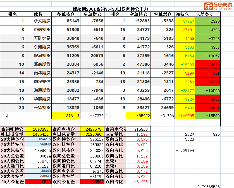Select the 净持仓 column header
Screen dimensions: 234x188
[x=185, y=14]
